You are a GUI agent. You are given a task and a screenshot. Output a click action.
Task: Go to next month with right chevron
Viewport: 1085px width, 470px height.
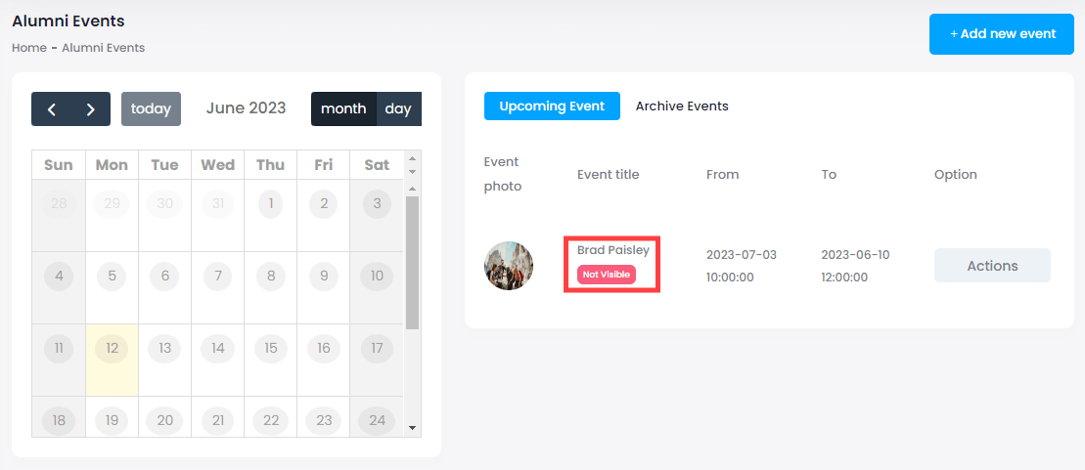[x=91, y=109]
